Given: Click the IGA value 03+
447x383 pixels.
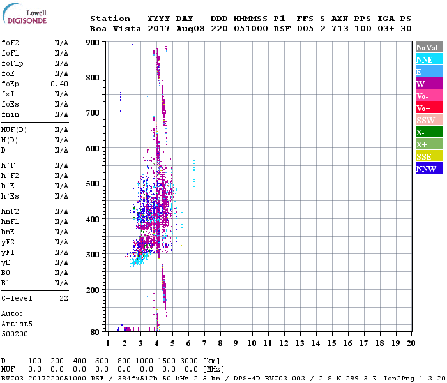Looking at the screenshot, I should pyautogui.click(x=386, y=29).
